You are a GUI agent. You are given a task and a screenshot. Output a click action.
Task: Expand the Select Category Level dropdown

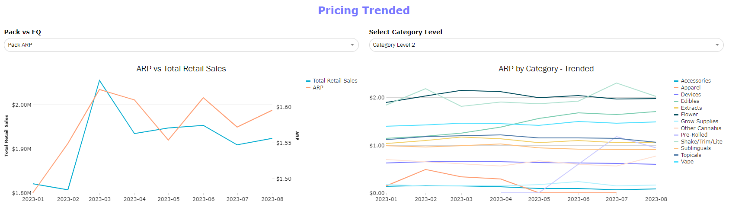coord(546,45)
